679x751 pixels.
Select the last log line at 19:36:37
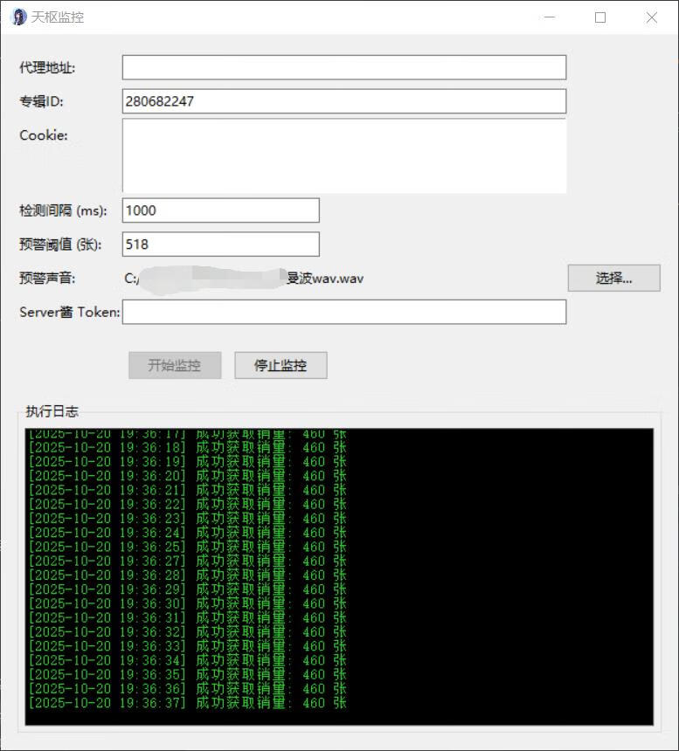click(x=187, y=703)
